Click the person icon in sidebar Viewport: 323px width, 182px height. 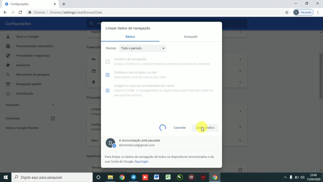(8, 37)
